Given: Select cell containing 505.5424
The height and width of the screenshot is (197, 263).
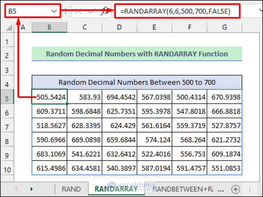Looking at the screenshot, I should tap(49, 97).
